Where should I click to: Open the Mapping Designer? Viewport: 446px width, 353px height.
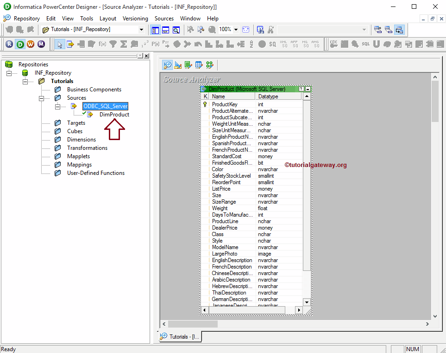210,65
